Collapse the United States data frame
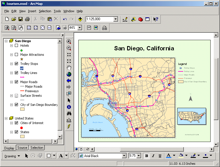220x167 pixels. click(x=6, y=118)
